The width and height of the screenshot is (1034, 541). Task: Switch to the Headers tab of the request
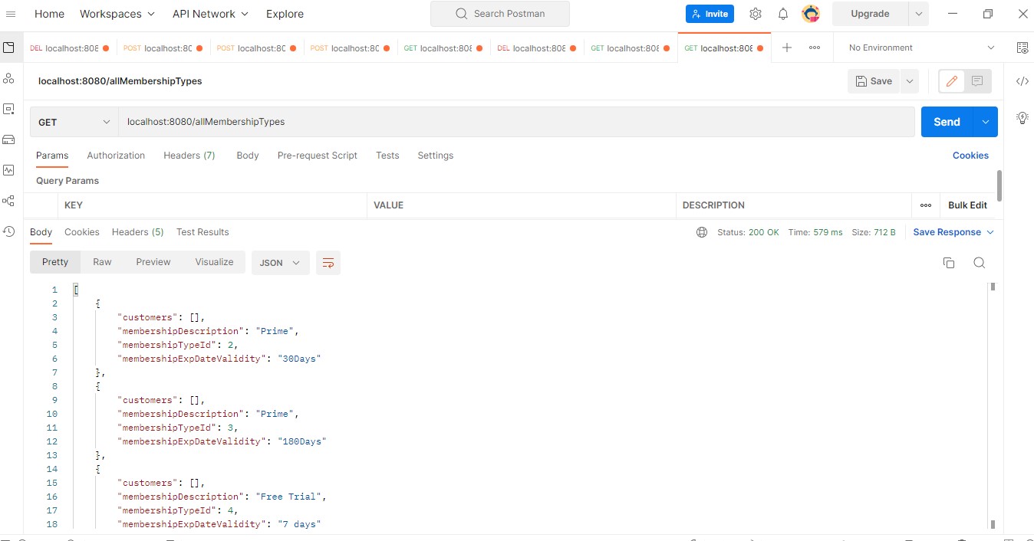(x=189, y=155)
